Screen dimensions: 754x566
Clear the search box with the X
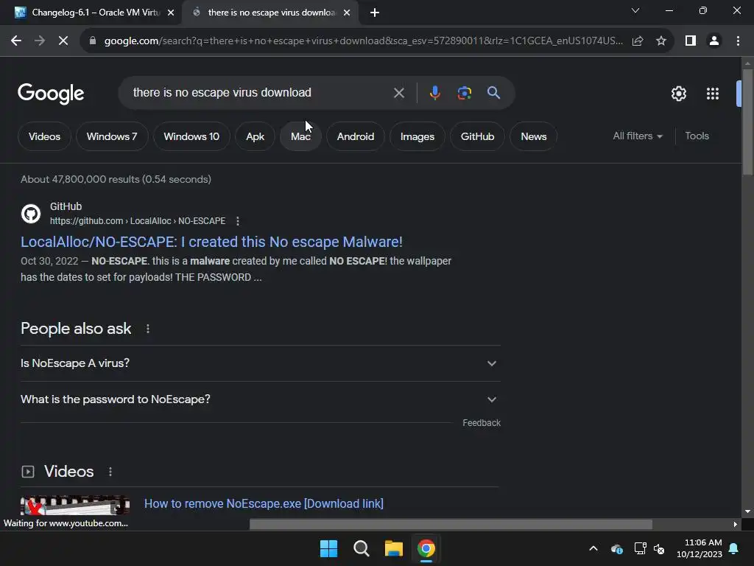coord(398,93)
